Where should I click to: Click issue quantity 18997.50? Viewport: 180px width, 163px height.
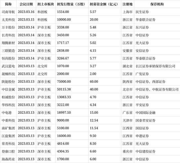pos(64,113)
